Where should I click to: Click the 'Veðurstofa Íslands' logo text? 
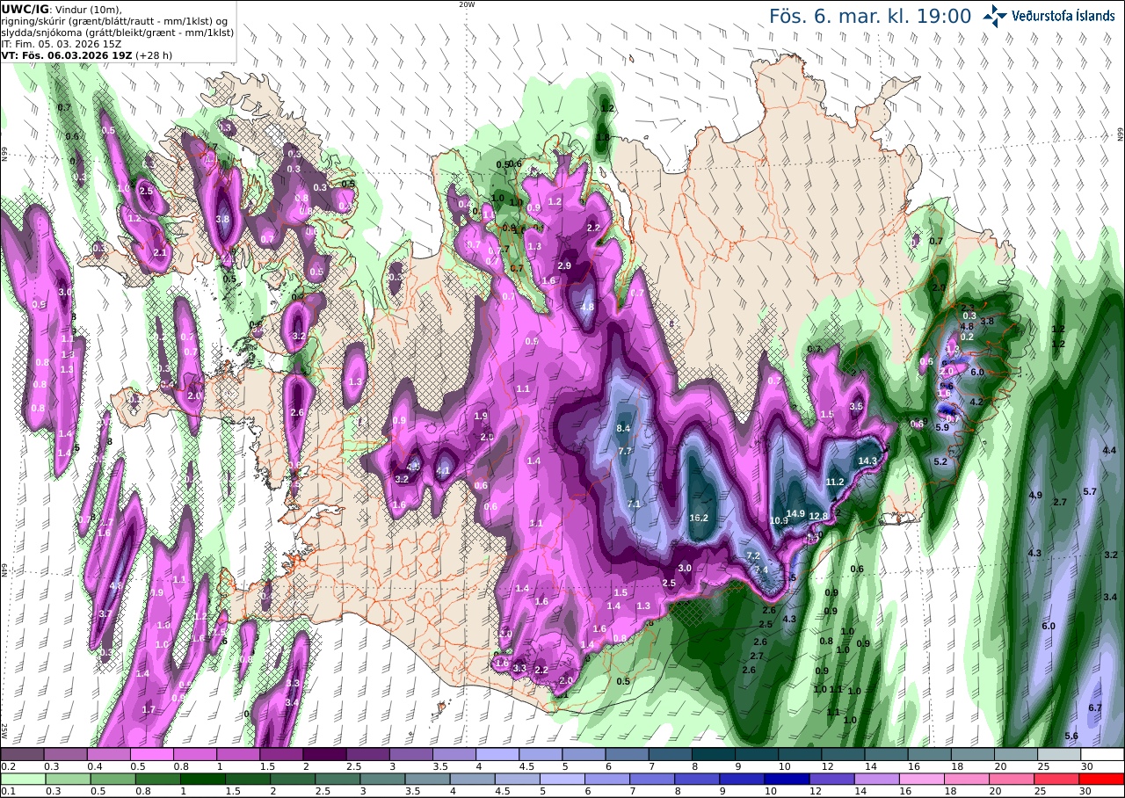(1064, 16)
